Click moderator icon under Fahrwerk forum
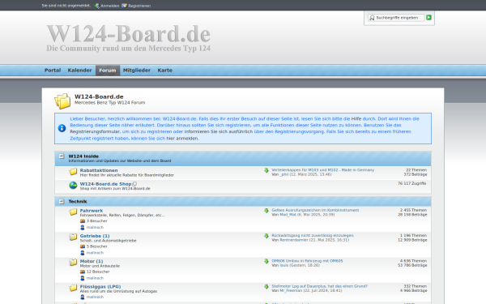 (x=83, y=227)
